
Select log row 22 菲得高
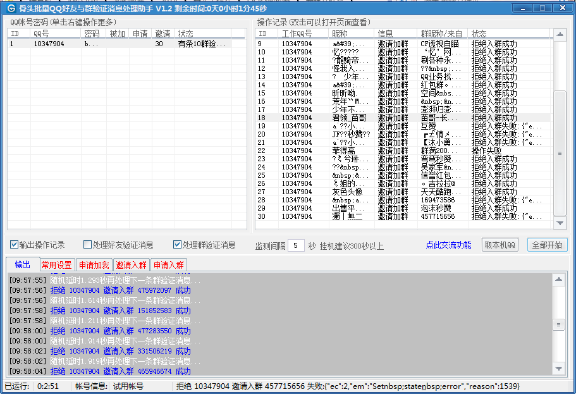coord(403,151)
